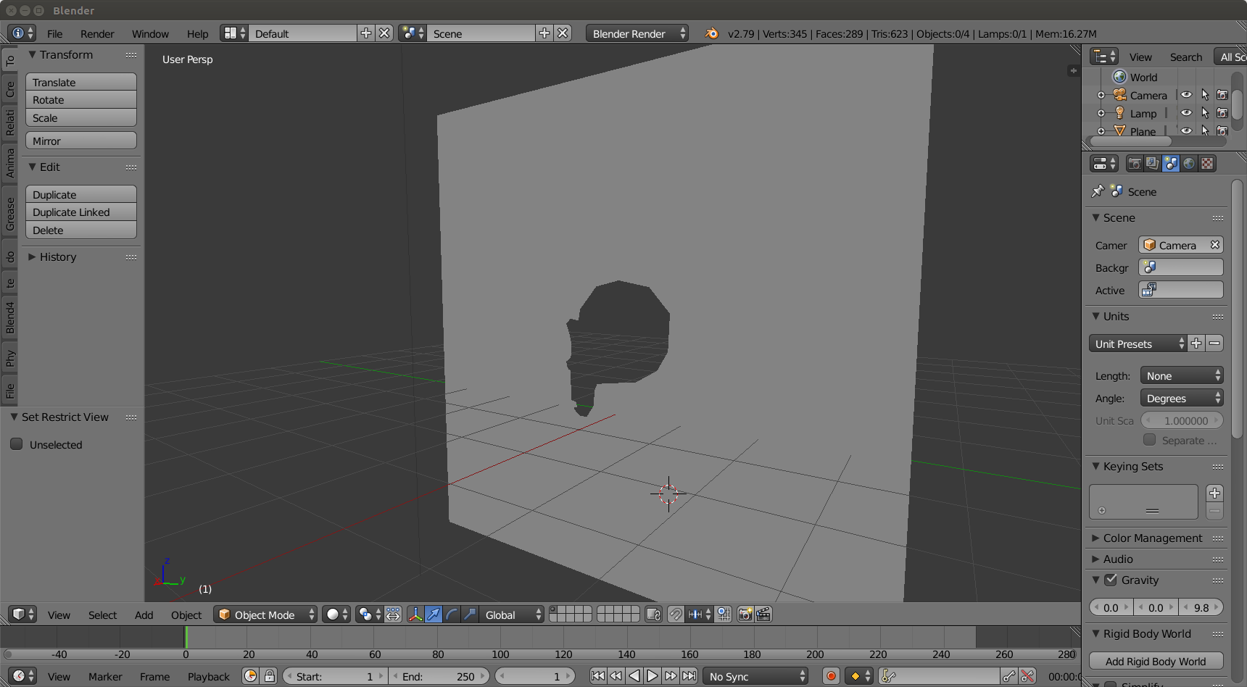This screenshot has height=687, width=1247.
Task: Toggle Camera viewport visibility eye
Action: pos(1186,95)
